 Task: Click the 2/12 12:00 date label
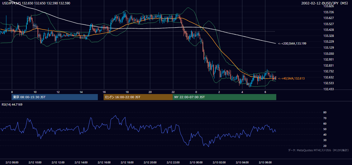click(x=58, y=162)
